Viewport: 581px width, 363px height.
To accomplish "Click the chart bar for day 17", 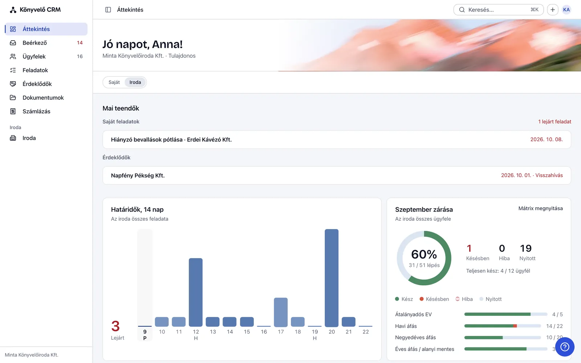I will pyautogui.click(x=281, y=312).
